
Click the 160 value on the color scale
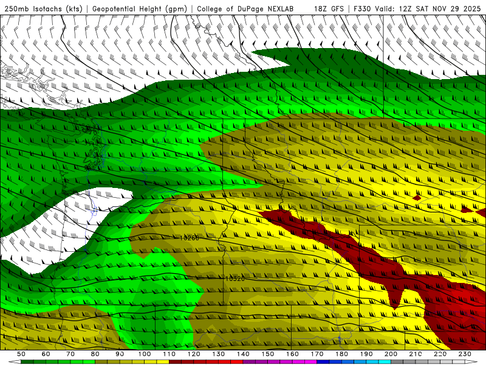pos(293,354)
